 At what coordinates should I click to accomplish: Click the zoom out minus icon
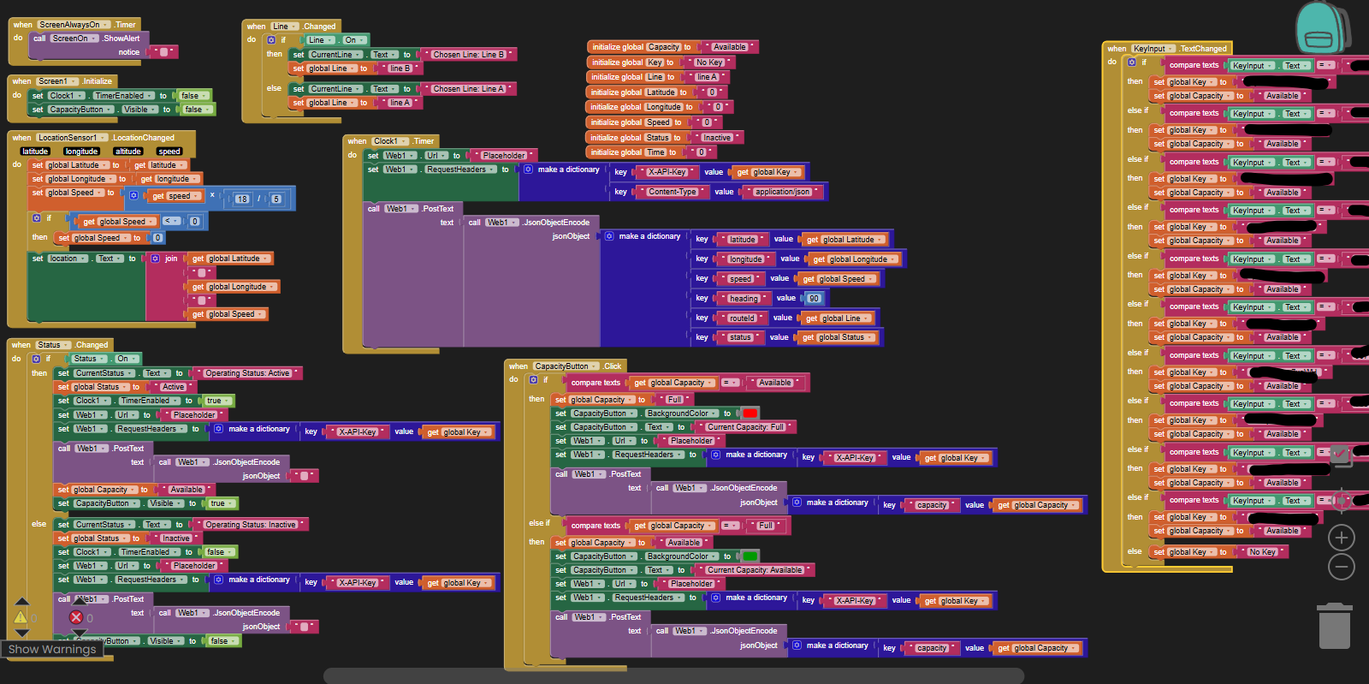[x=1341, y=567]
